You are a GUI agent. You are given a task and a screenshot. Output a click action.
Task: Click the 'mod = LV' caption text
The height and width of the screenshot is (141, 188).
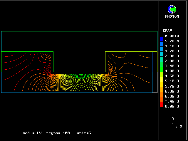pos(32,133)
